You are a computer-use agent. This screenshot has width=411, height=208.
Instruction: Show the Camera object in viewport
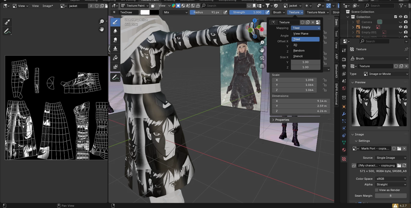pyautogui.click(x=400, y=22)
